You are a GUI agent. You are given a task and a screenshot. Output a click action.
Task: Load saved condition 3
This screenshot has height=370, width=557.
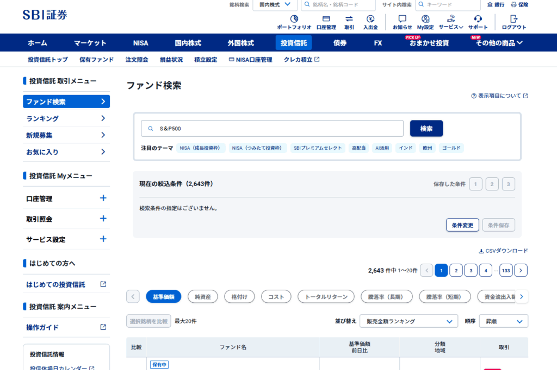tap(509, 184)
